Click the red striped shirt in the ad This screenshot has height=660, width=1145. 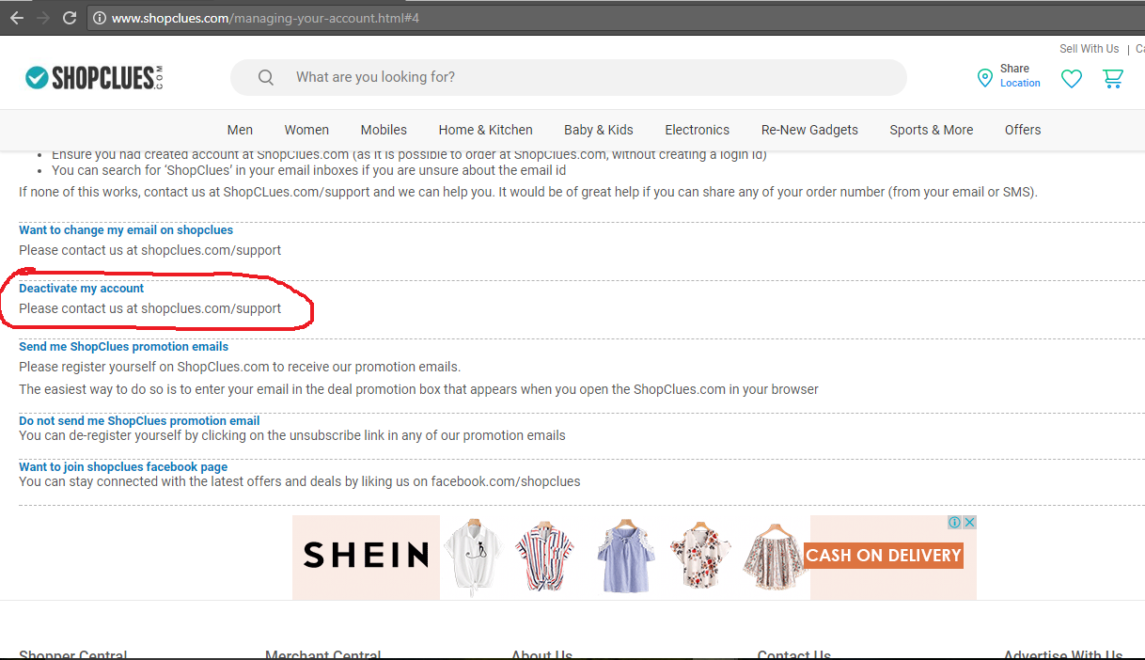click(x=544, y=556)
